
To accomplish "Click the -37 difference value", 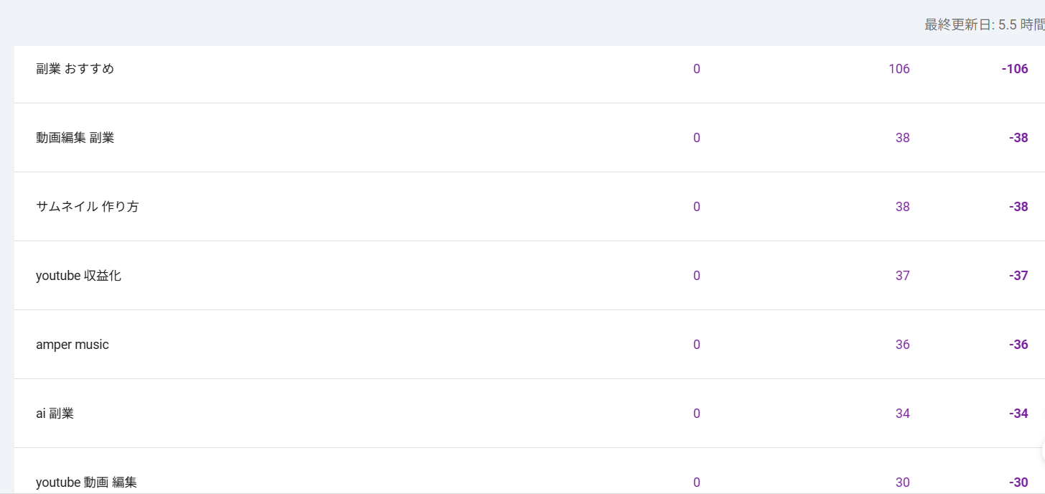I will pos(1018,276).
